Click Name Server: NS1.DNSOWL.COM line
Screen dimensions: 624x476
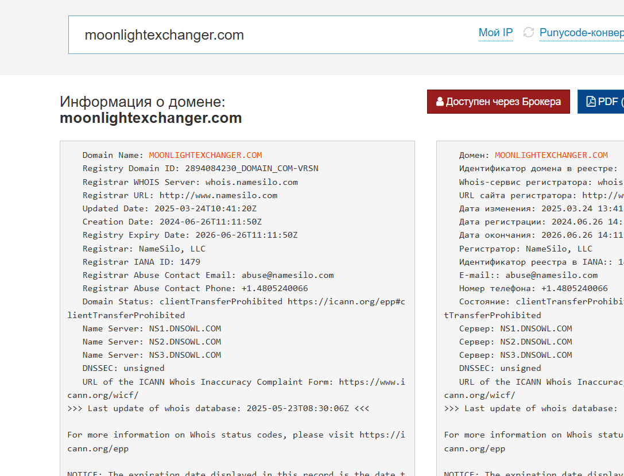(152, 329)
